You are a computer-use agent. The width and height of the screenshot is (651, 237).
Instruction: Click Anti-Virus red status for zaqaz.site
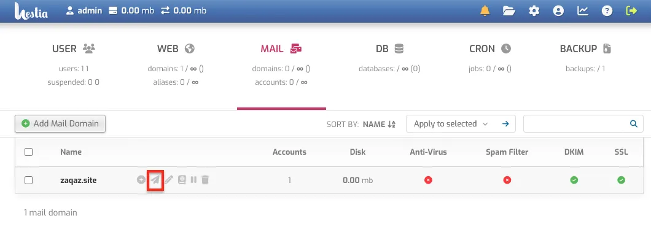(428, 180)
